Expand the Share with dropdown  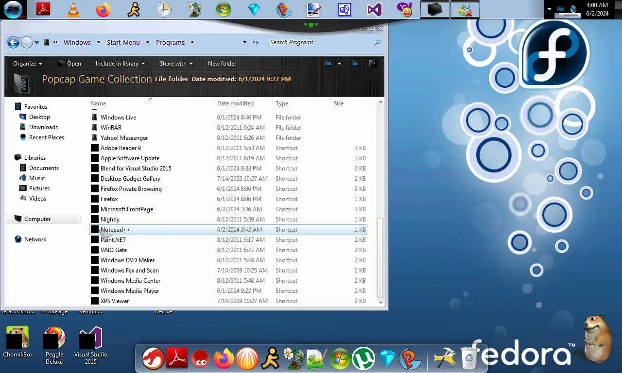coord(176,64)
